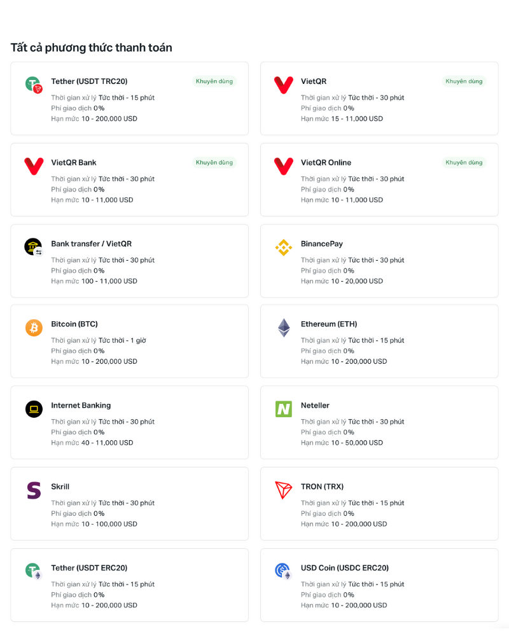Image resolution: width=509 pixels, height=636 pixels.
Task: Click the Neteller green logo icon
Action: coord(283,409)
